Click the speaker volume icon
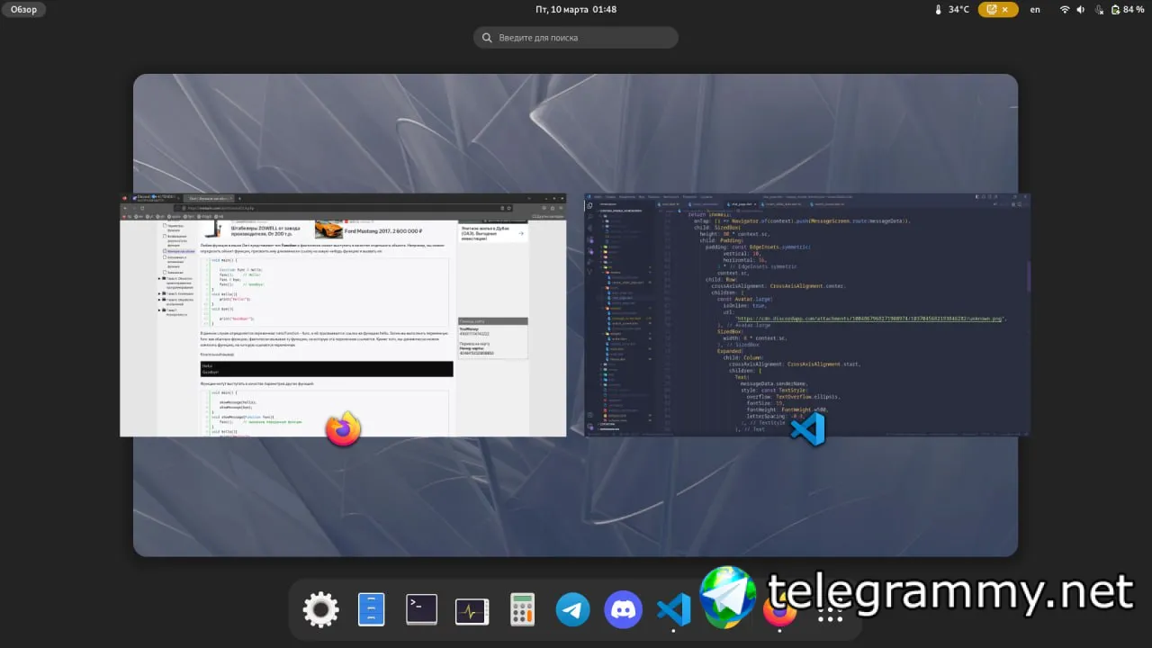The image size is (1152, 648). 1081,10
